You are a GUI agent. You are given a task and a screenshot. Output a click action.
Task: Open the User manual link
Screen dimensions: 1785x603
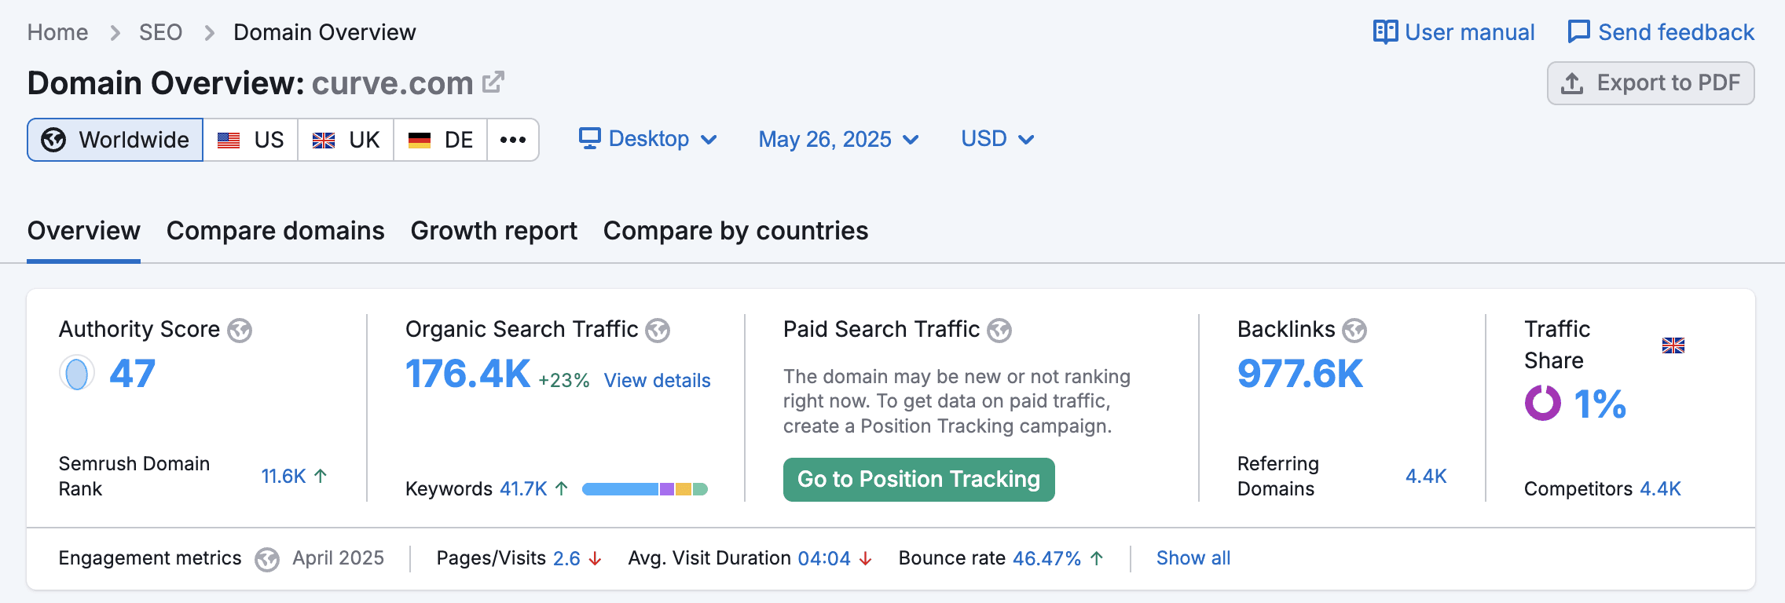tap(1453, 32)
